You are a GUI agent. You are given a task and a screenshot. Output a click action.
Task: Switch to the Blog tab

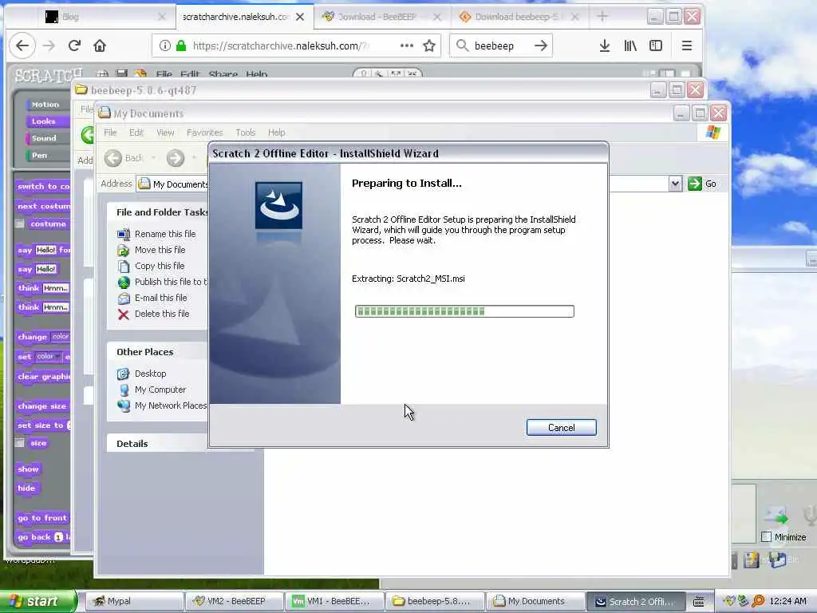pos(105,17)
